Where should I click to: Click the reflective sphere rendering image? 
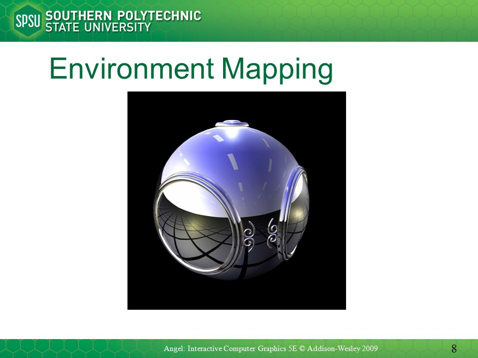point(237,200)
